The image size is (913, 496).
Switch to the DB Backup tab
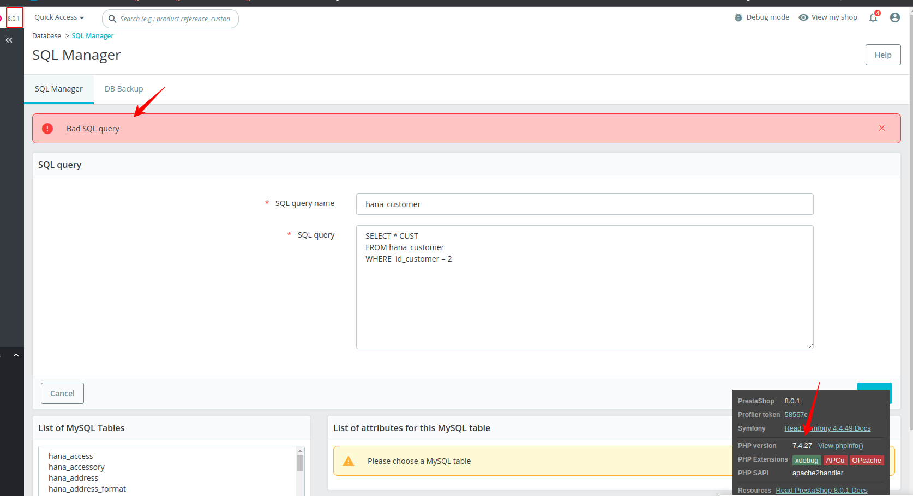pos(124,88)
